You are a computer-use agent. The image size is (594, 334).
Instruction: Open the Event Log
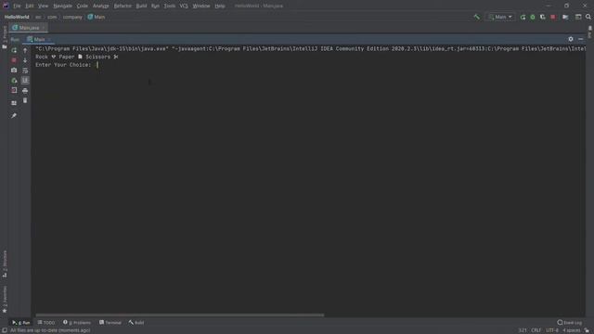[x=570, y=323]
